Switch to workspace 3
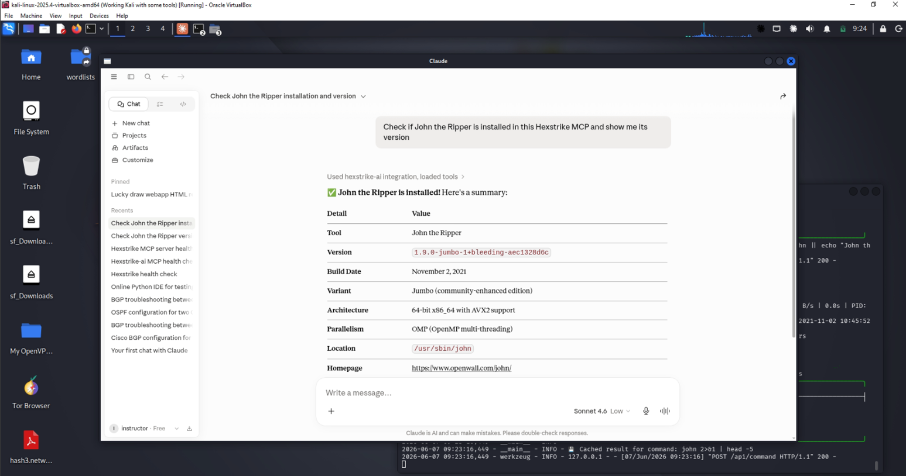The height and width of the screenshot is (476, 906). (148, 29)
